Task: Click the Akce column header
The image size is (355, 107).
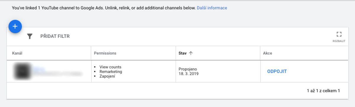Action: click(267, 53)
